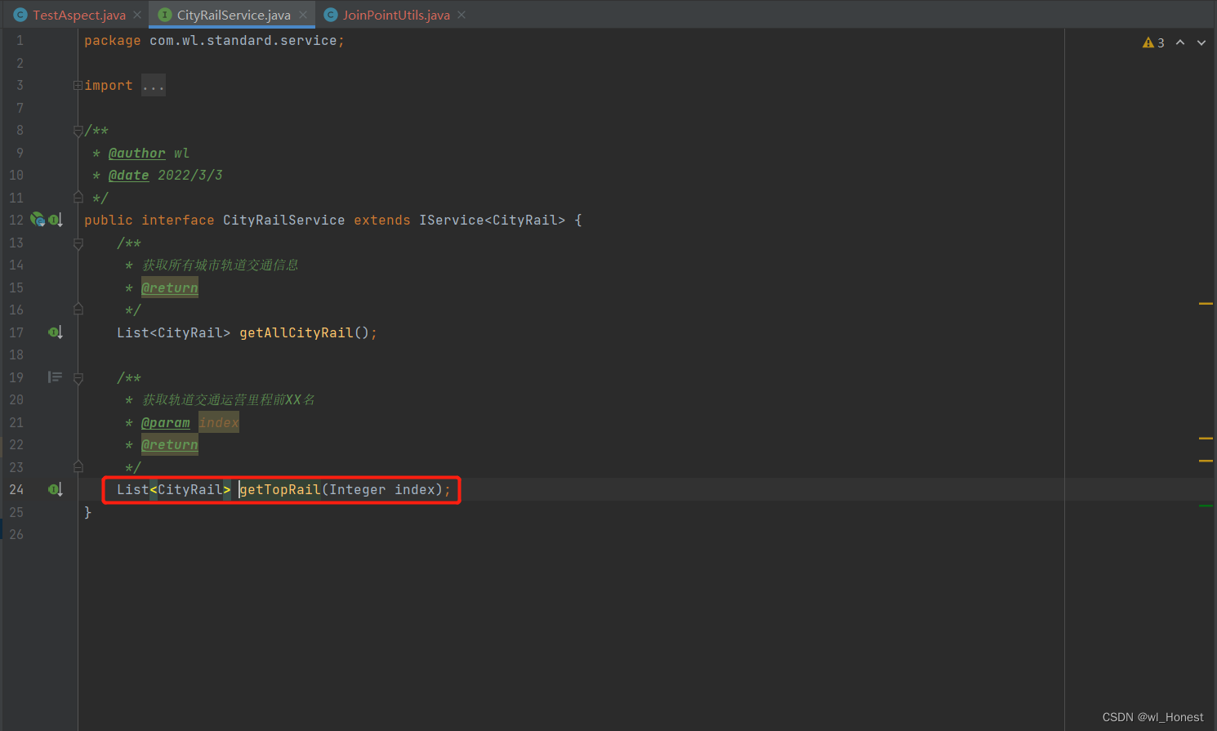
Task: Click the IService type in the declaration
Action: tap(452, 220)
